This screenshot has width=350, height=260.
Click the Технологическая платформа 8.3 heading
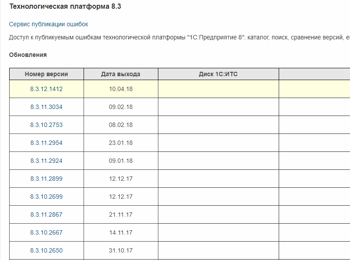pyautogui.click(x=65, y=7)
